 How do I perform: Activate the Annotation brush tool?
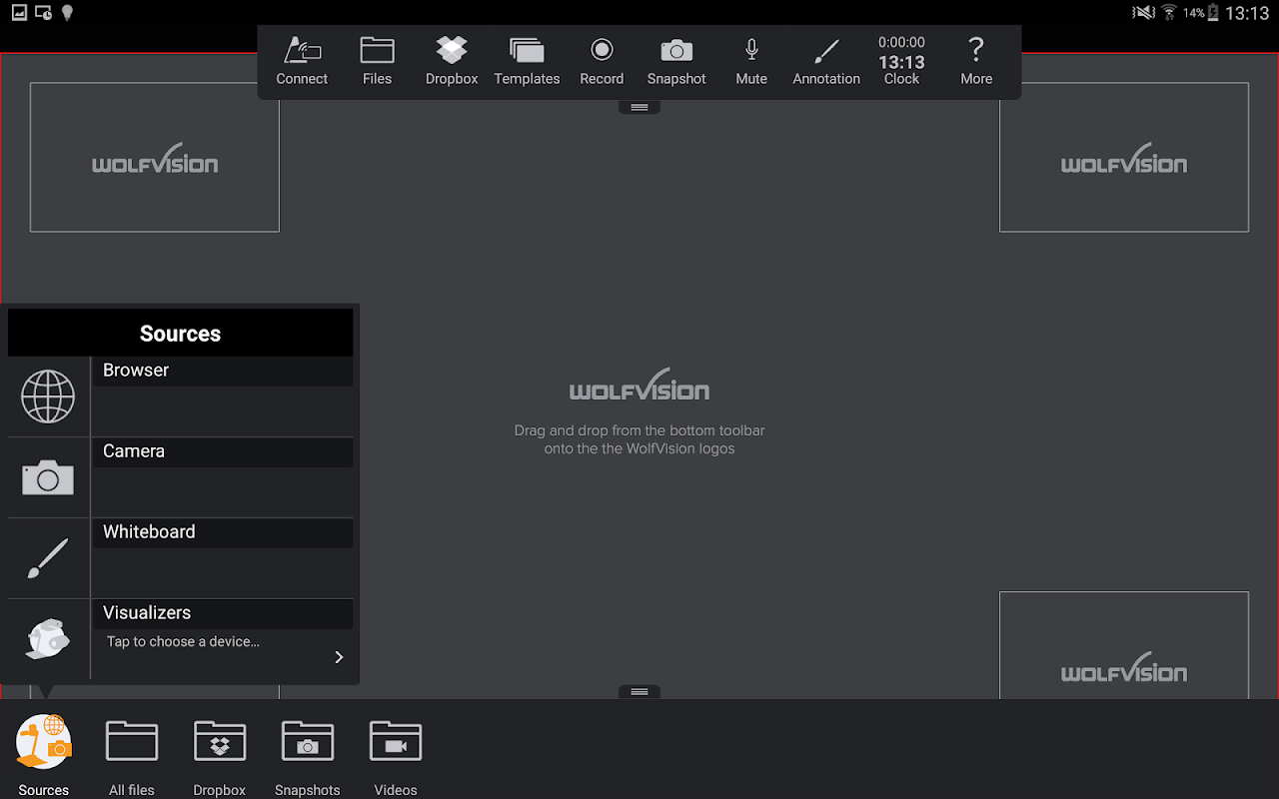(826, 62)
